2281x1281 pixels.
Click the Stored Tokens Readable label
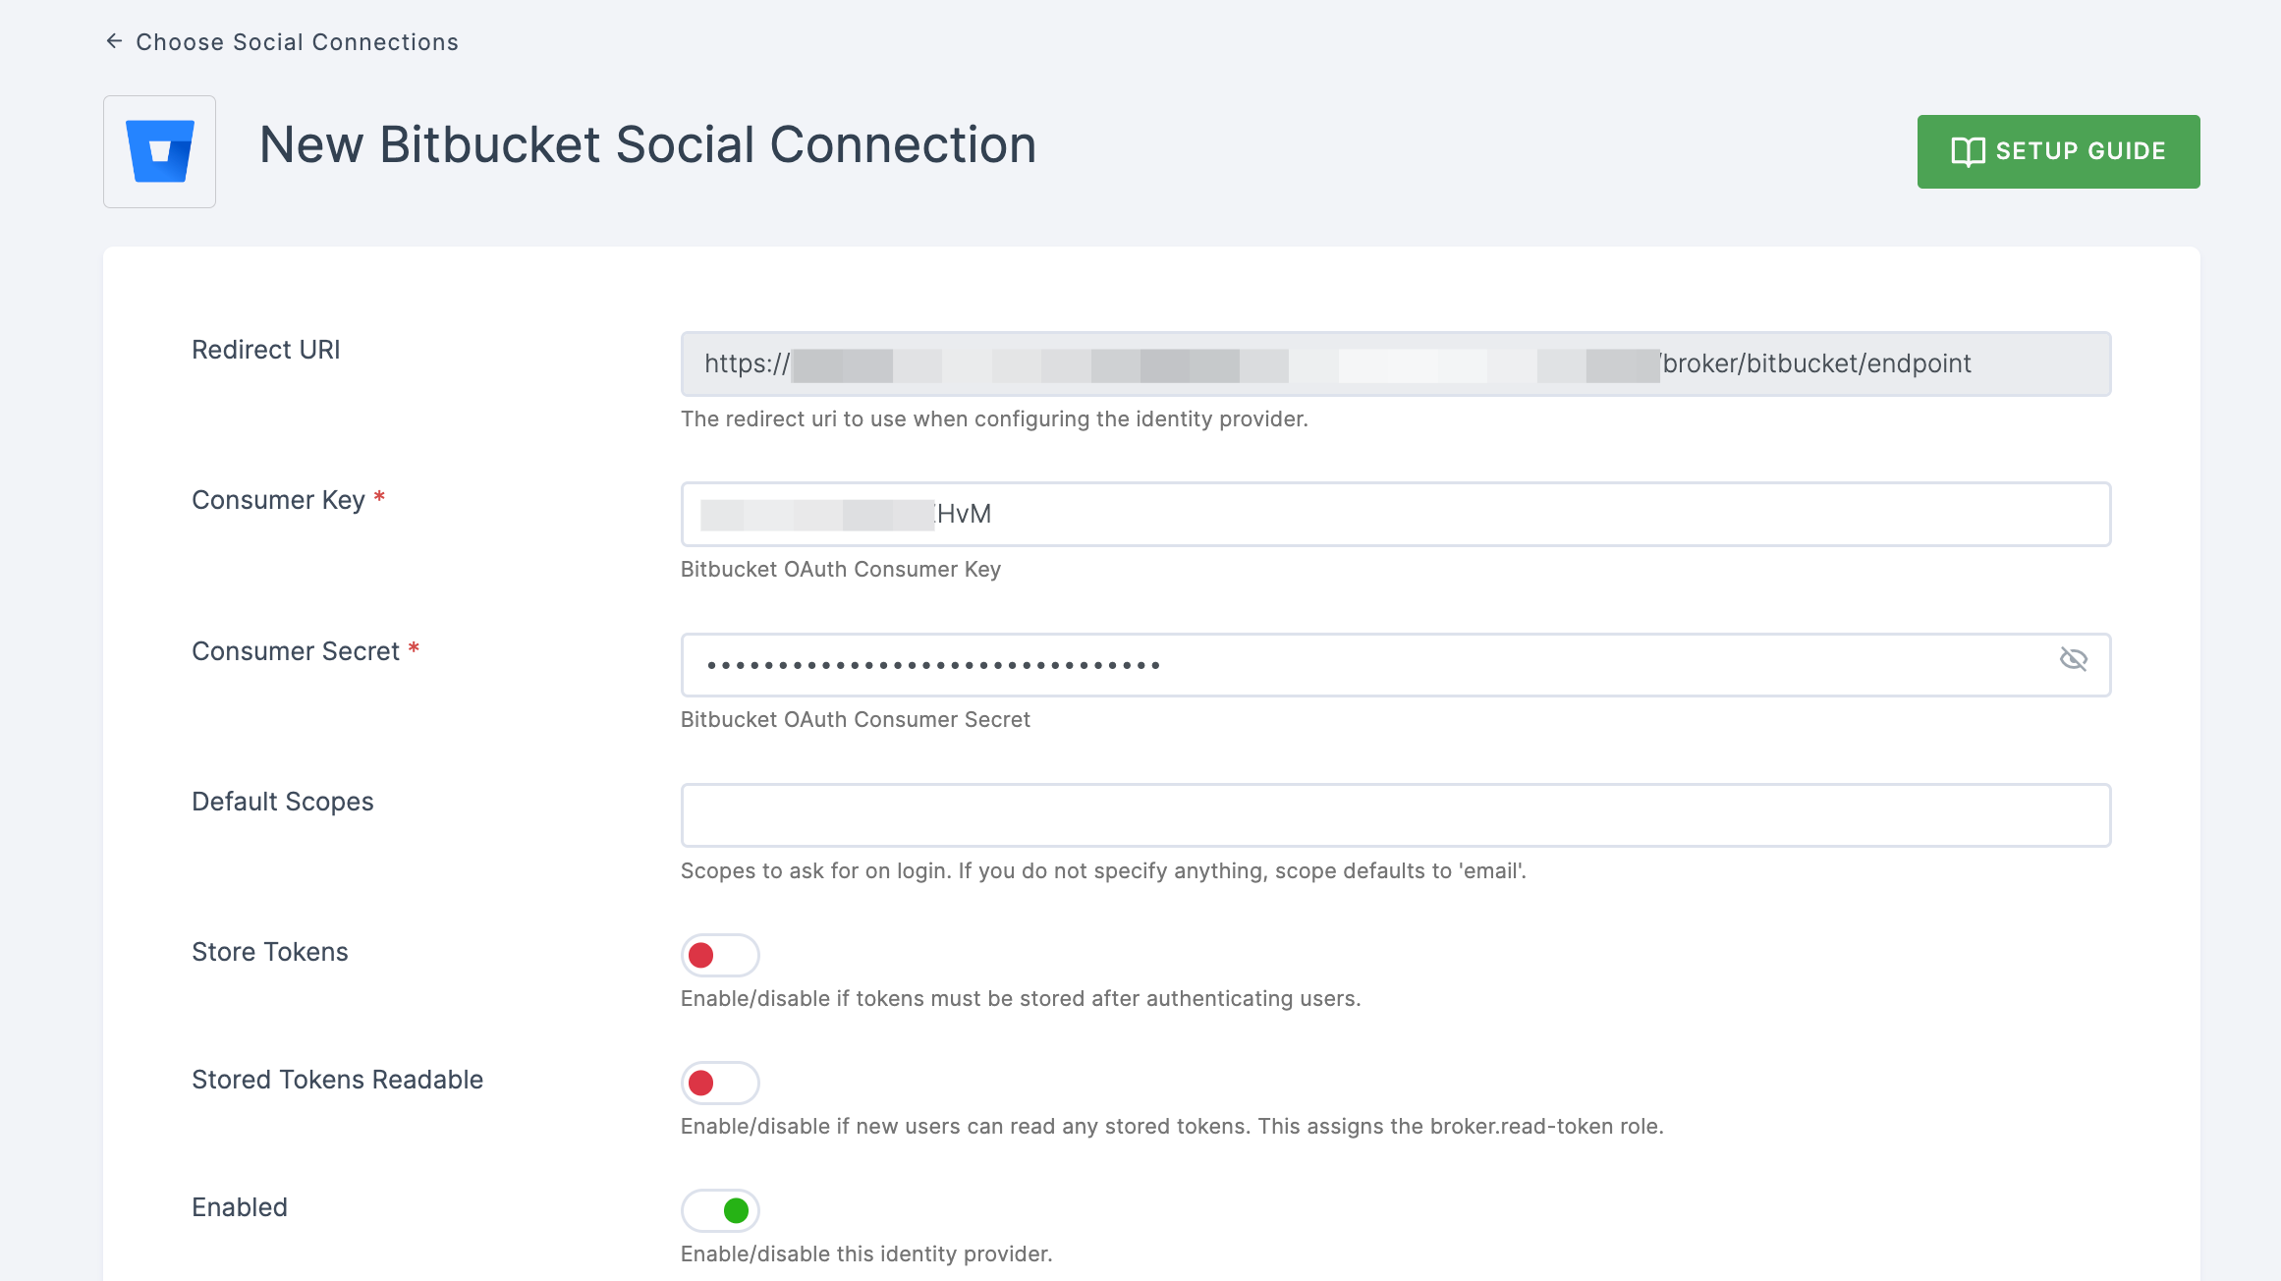click(338, 1080)
